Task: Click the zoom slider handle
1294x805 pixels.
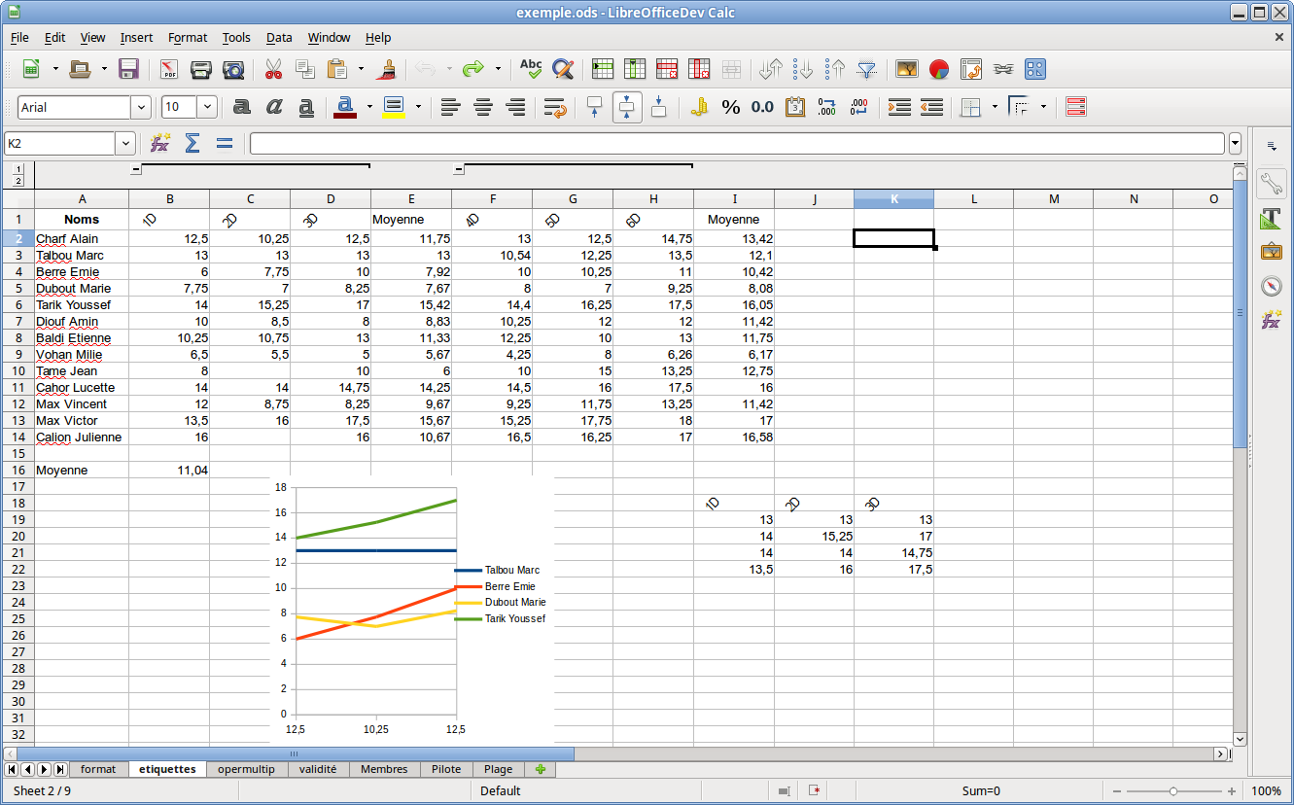Action: (1174, 791)
